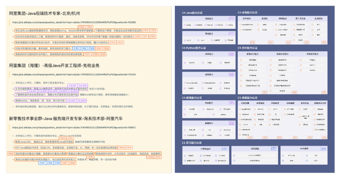Click the heading 阿里集团-Java后端技术专家-北京/杭州

click(44, 14)
